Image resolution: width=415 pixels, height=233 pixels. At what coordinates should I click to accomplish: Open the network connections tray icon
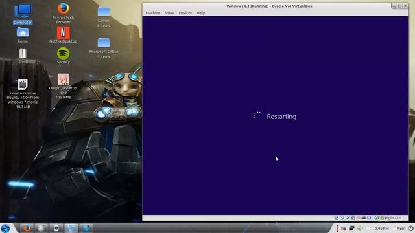tap(351, 228)
